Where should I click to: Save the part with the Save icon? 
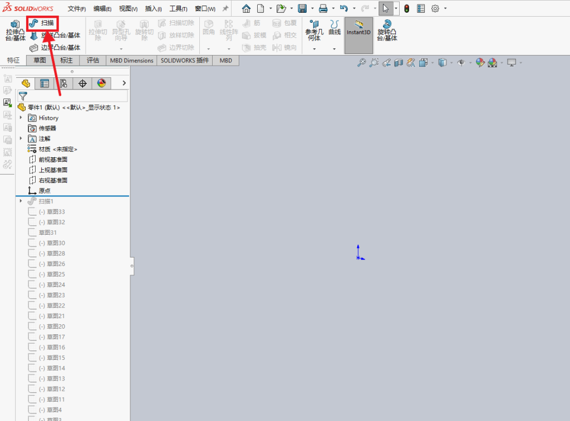click(302, 8)
